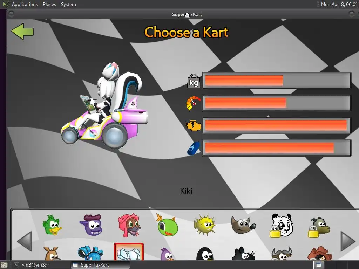Click the Choose a Kart heading
The height and width of the screenshot is (269, 359).
coord(187,32)
